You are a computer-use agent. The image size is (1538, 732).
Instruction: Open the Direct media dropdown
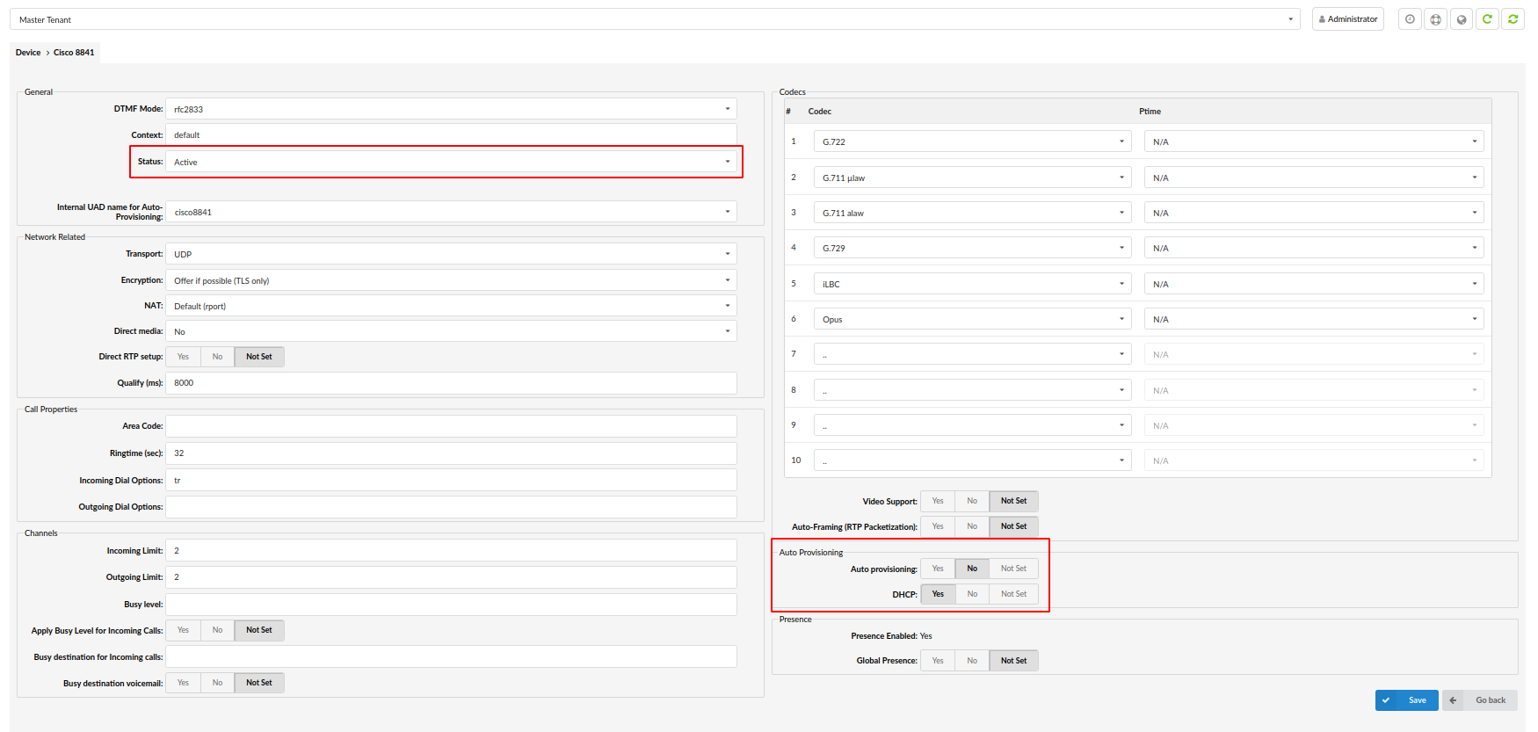pos(451,331)
